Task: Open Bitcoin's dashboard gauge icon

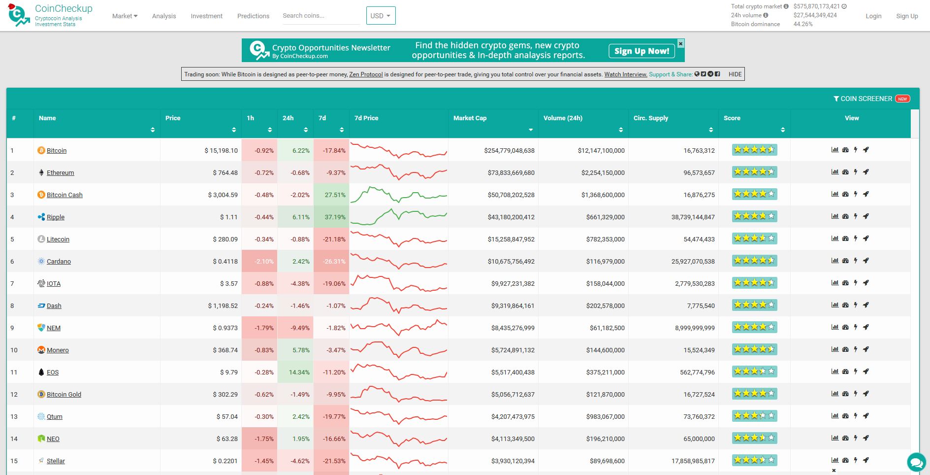Action: [x=845, y=150]
